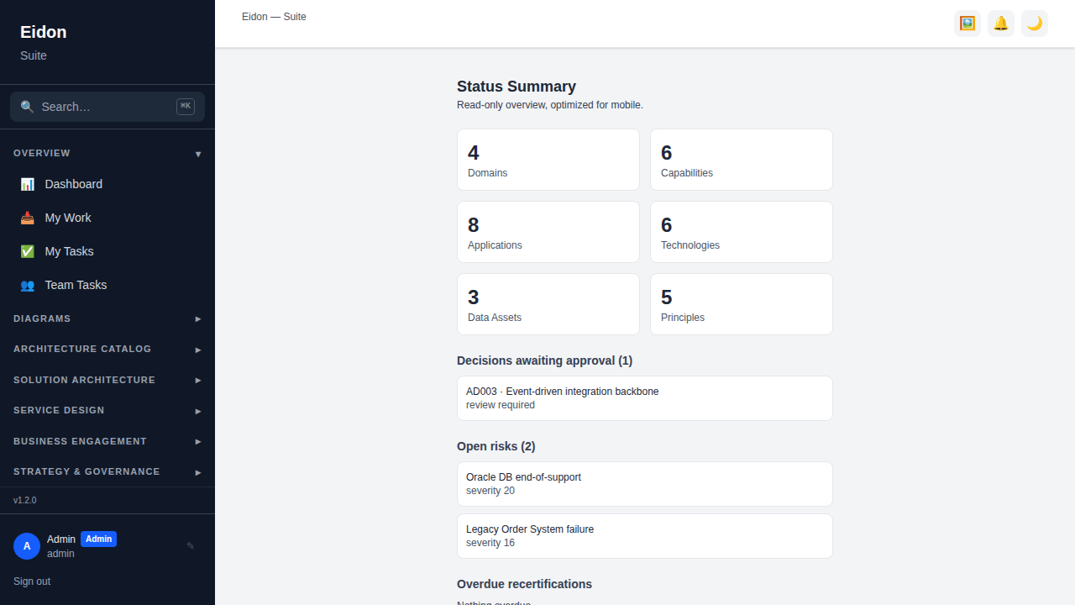Image resolution: width=1075 pixels, height=605 pixels.
Task: Expand the Diagrams section
Action: coord(107,318)
